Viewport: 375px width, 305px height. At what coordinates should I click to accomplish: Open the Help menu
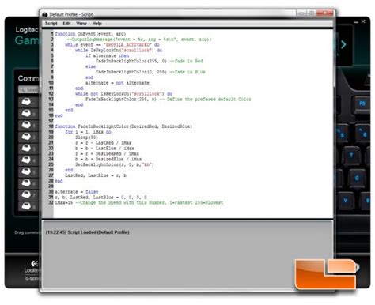(x=97, y=24)
